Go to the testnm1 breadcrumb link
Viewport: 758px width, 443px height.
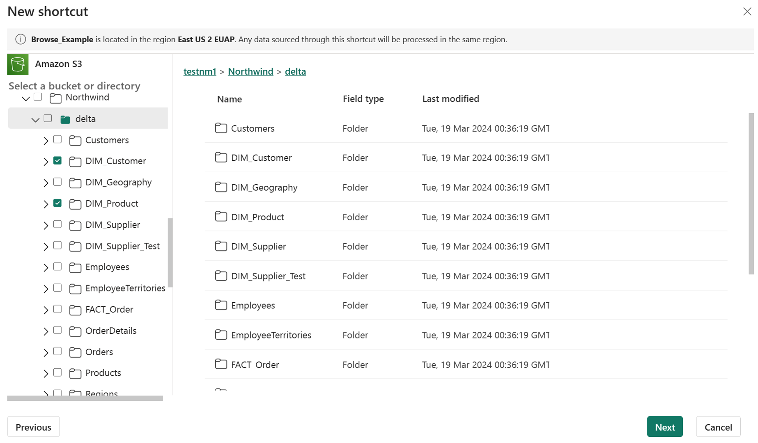200,71
